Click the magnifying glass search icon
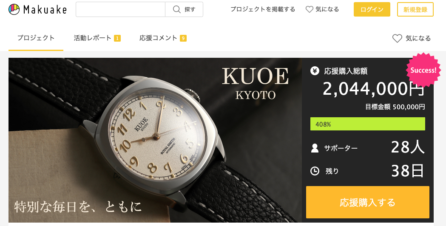The width and height of the screenshot is (446, 226). [x=176, y=9]
